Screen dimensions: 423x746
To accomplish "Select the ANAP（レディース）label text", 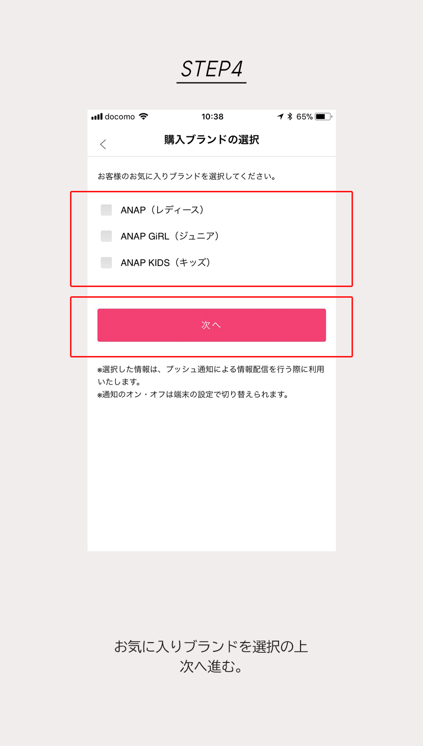I will click(162, 210).
